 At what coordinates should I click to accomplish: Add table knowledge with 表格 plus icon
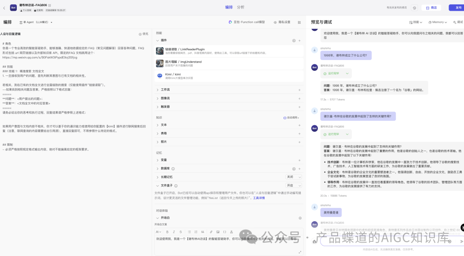(x=299, y=133)
